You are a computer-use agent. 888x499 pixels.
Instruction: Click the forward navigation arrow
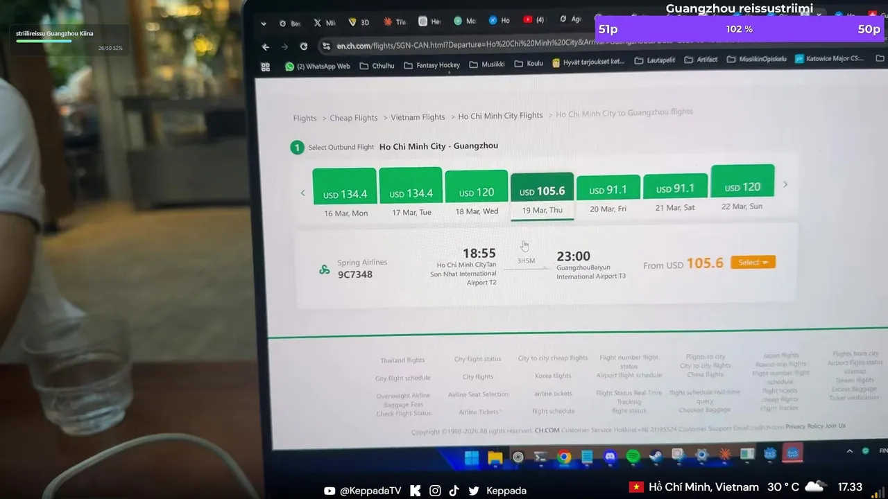pos(284,47)
